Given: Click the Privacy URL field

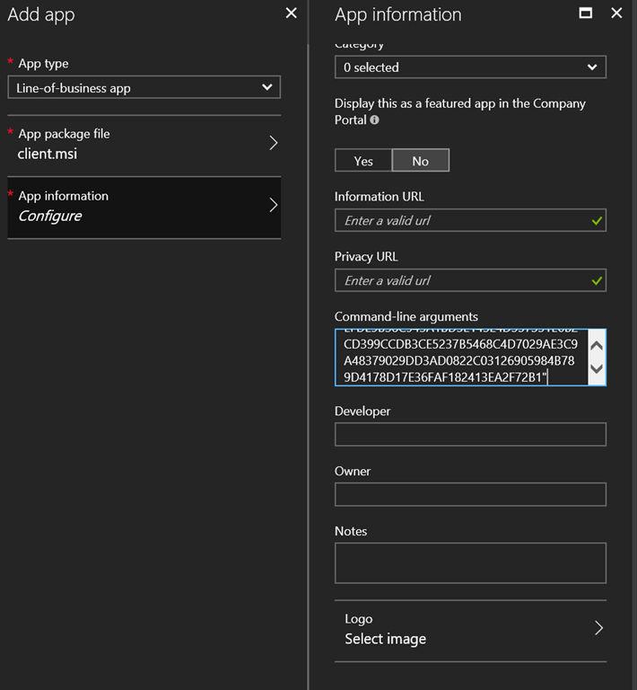Looking at the screenshot, I should (x=462, y=280).
